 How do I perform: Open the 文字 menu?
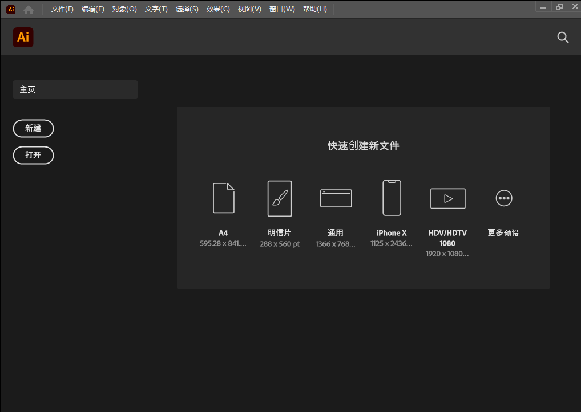pos(156,9)
